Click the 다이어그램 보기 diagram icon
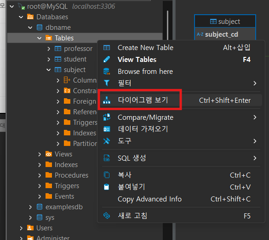269x240 pixels. [107, 100]
